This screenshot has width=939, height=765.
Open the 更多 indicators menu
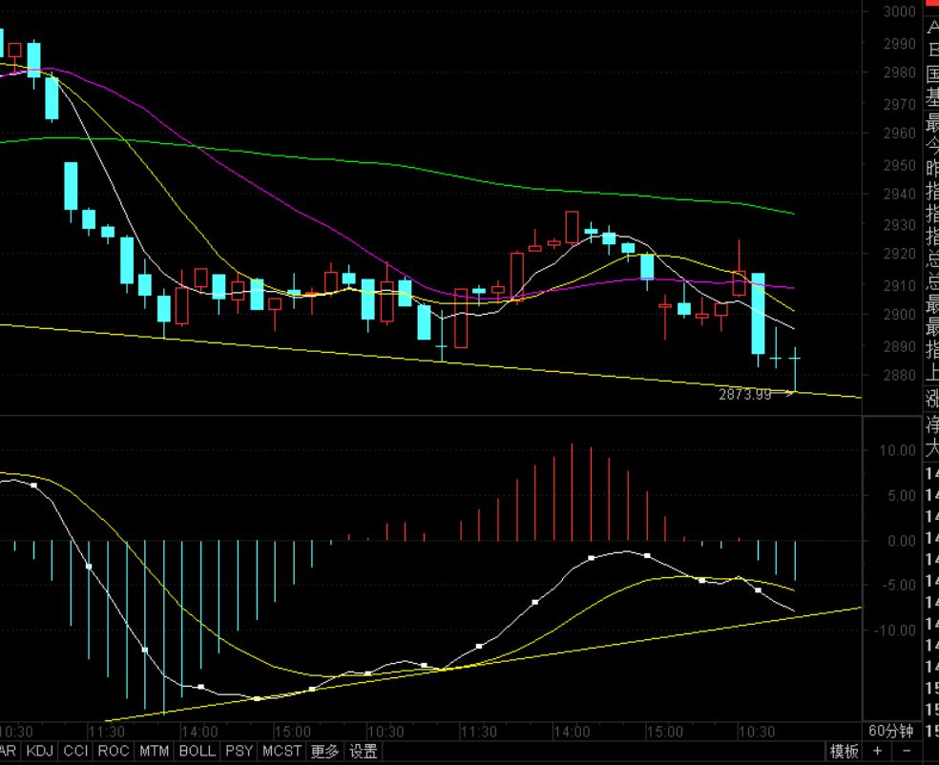(325, 752)
